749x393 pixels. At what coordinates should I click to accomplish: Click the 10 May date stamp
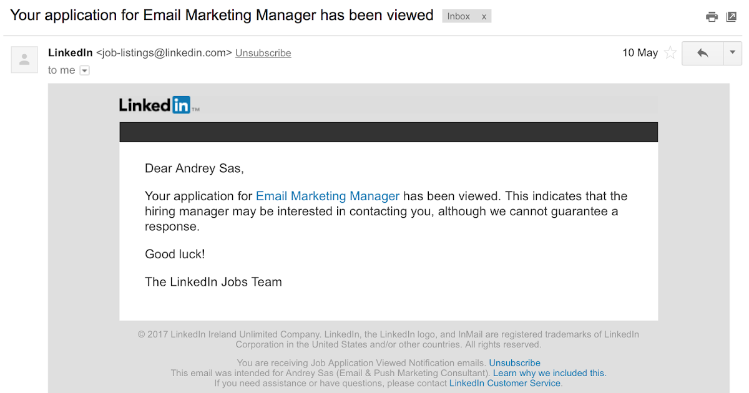(640, 53)
